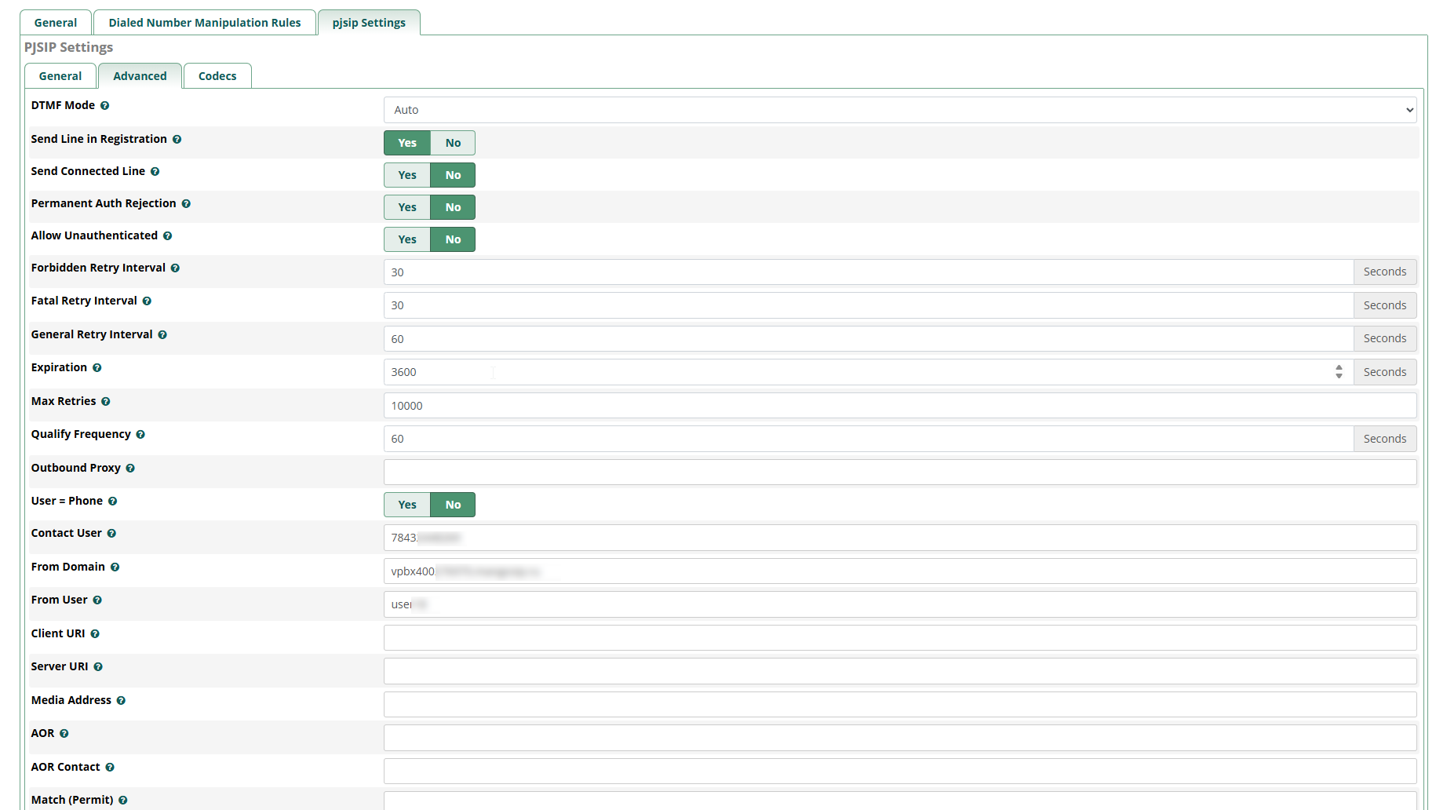Show help for Send Line in Registration
The image size is (1436, 810).
pyautogui.click(x=177, y=140)
